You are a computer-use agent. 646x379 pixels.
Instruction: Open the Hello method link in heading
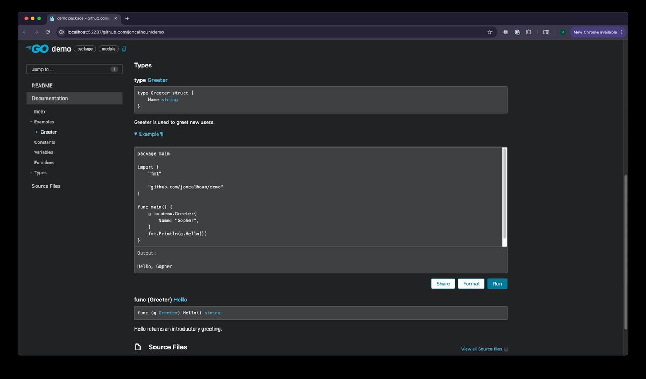tap(180, 300)
